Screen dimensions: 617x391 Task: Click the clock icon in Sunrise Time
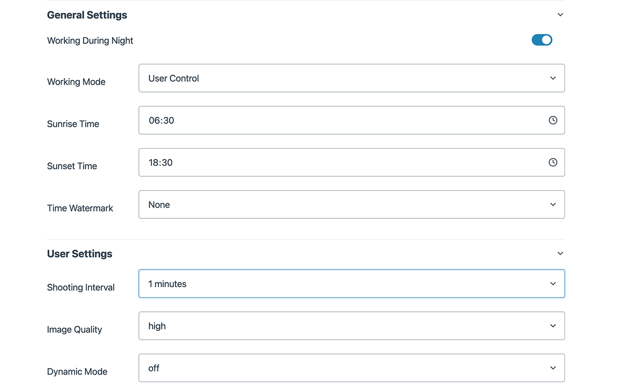[x=553, y=120]
